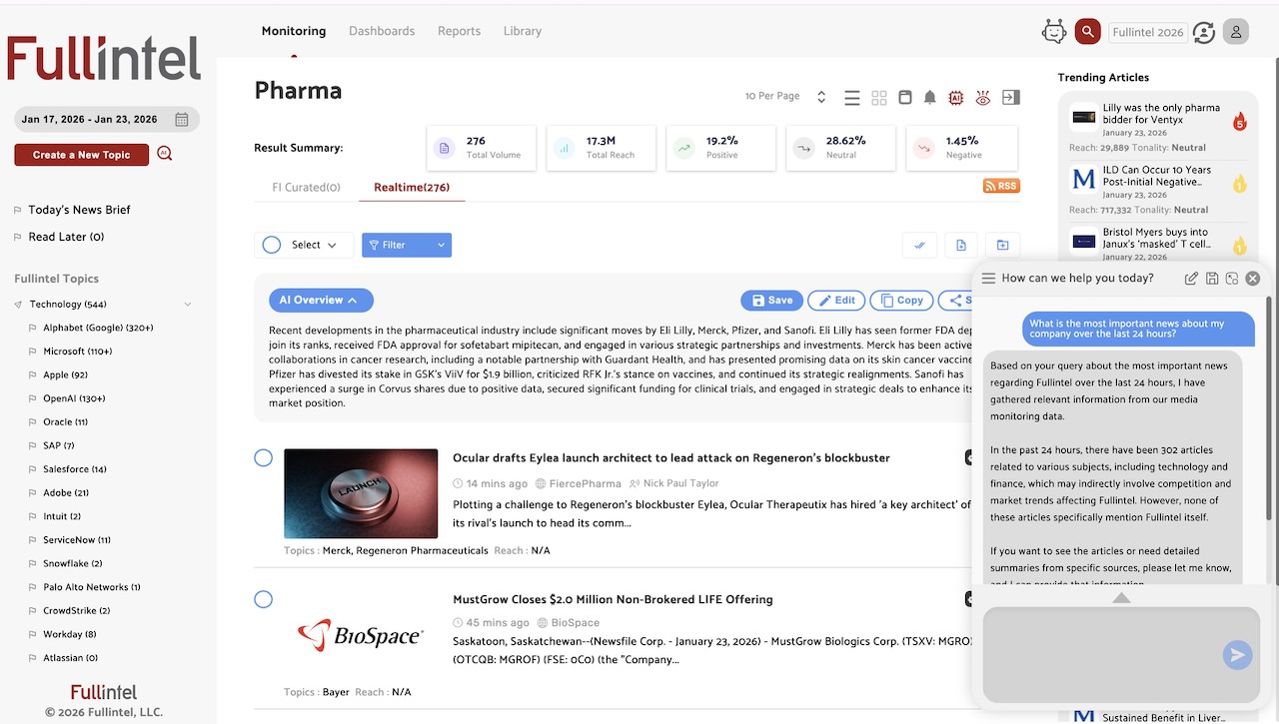This screenshot has width=1279, height=724.
Task: Open the chatbot robot icon in header
Action: point(1054,32)
